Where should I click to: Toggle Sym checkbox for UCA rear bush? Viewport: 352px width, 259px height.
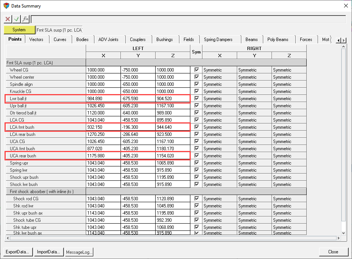pos(196,156)
